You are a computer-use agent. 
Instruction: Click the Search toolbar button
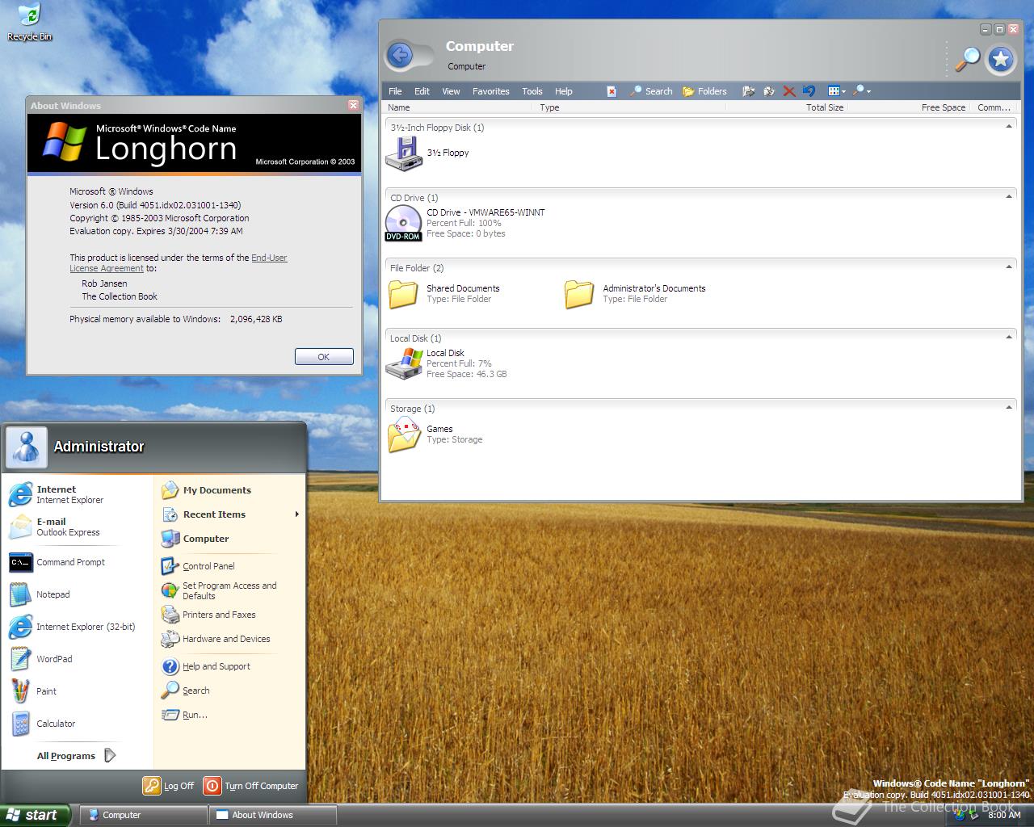[651, 91]
